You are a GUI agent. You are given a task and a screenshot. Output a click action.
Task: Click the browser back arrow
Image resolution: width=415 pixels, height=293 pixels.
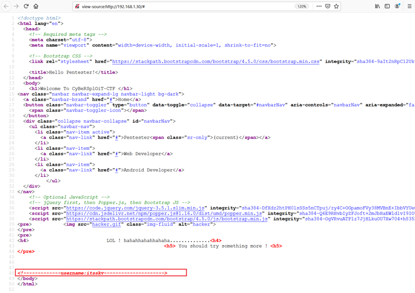tap(6, 7)
